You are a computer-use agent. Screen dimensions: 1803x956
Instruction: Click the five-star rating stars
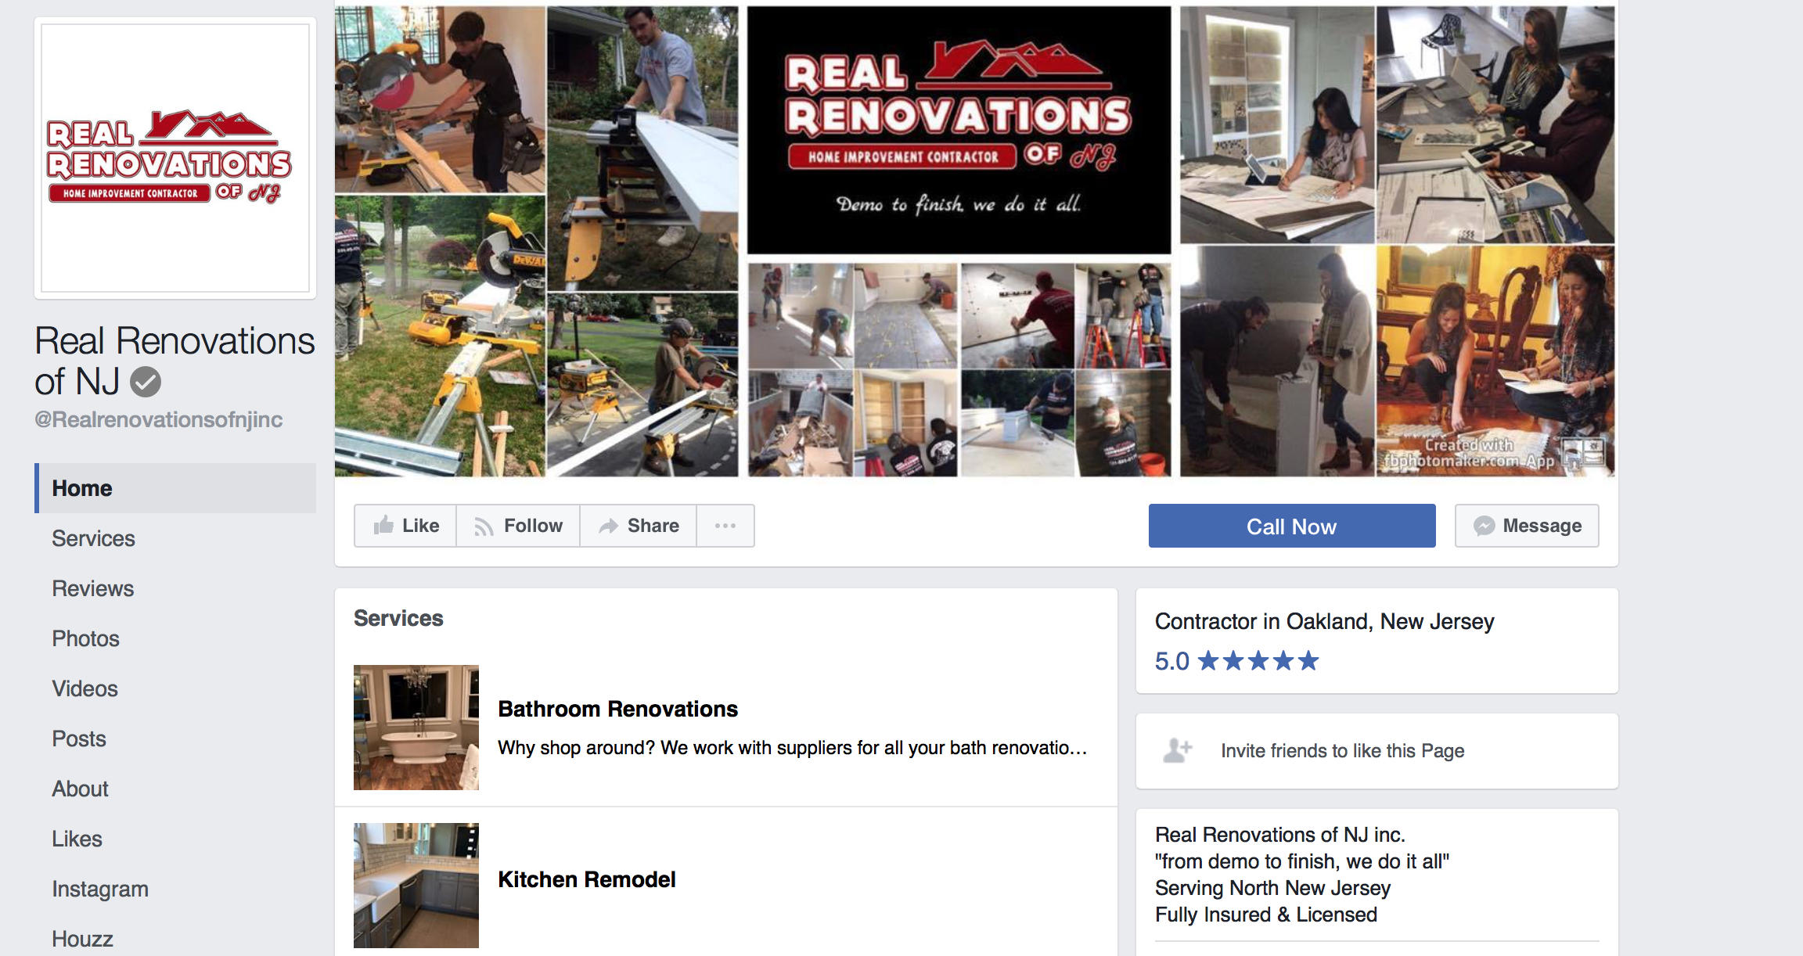[1258, 661]
